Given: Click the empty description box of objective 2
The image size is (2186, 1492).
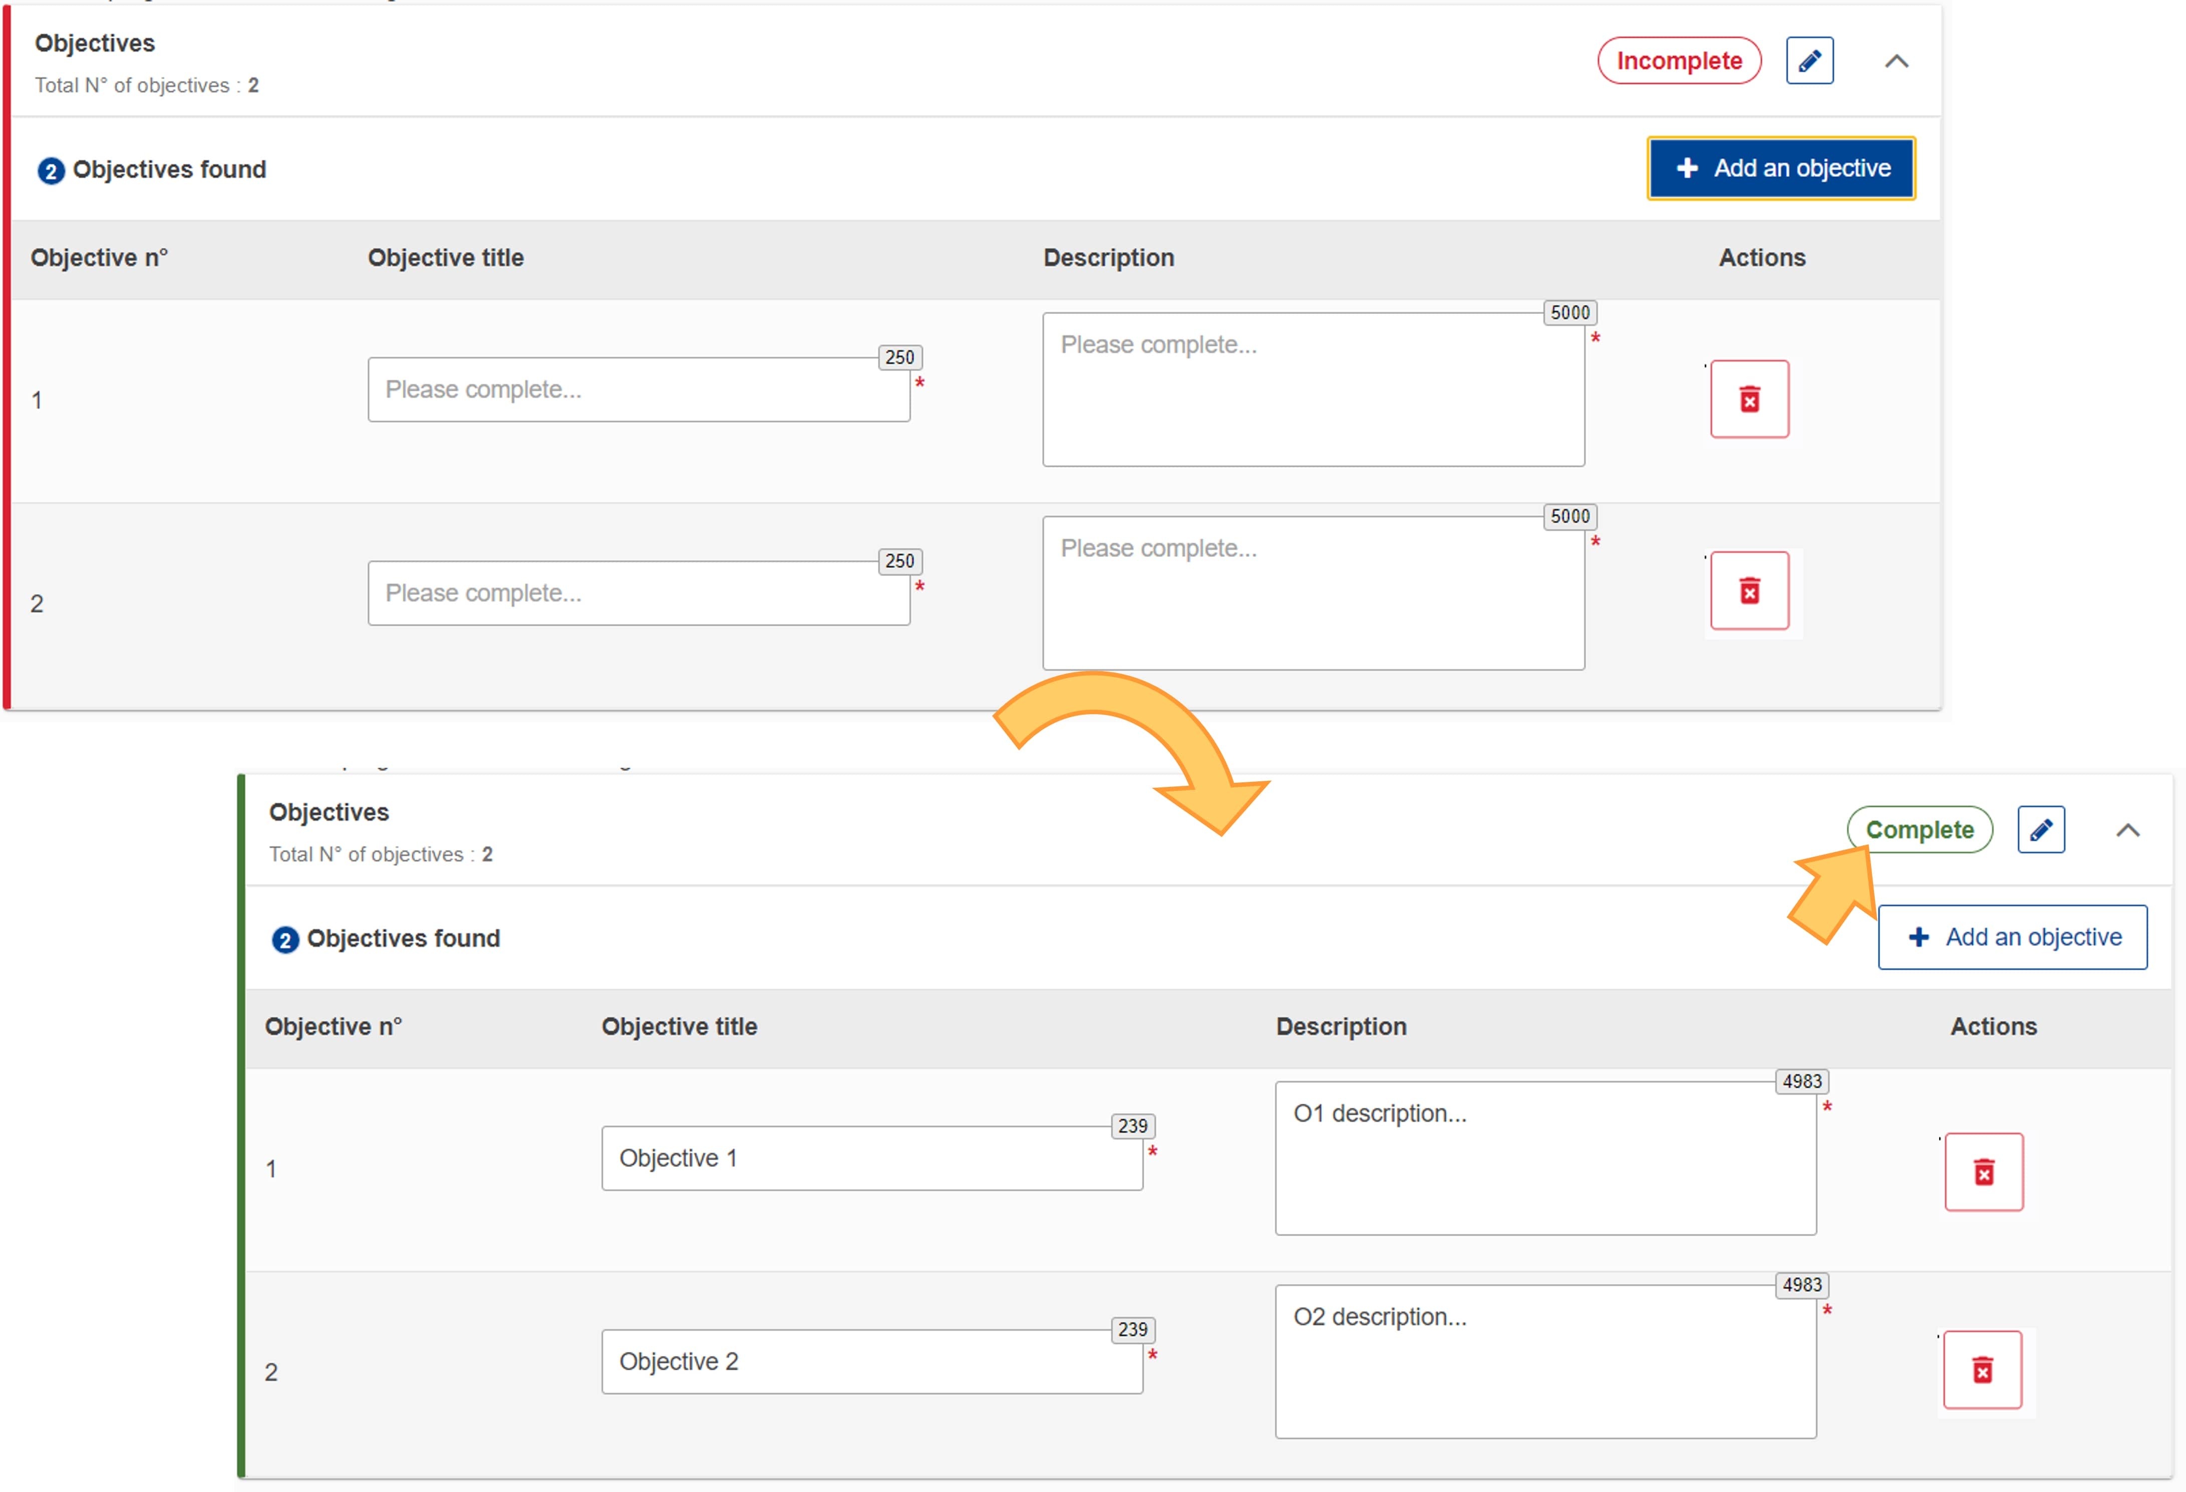Looking at the screenshot, I should 1313,593.
